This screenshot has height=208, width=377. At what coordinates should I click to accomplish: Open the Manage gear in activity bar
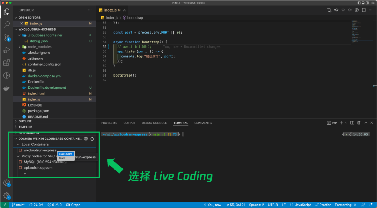[7, 195]
